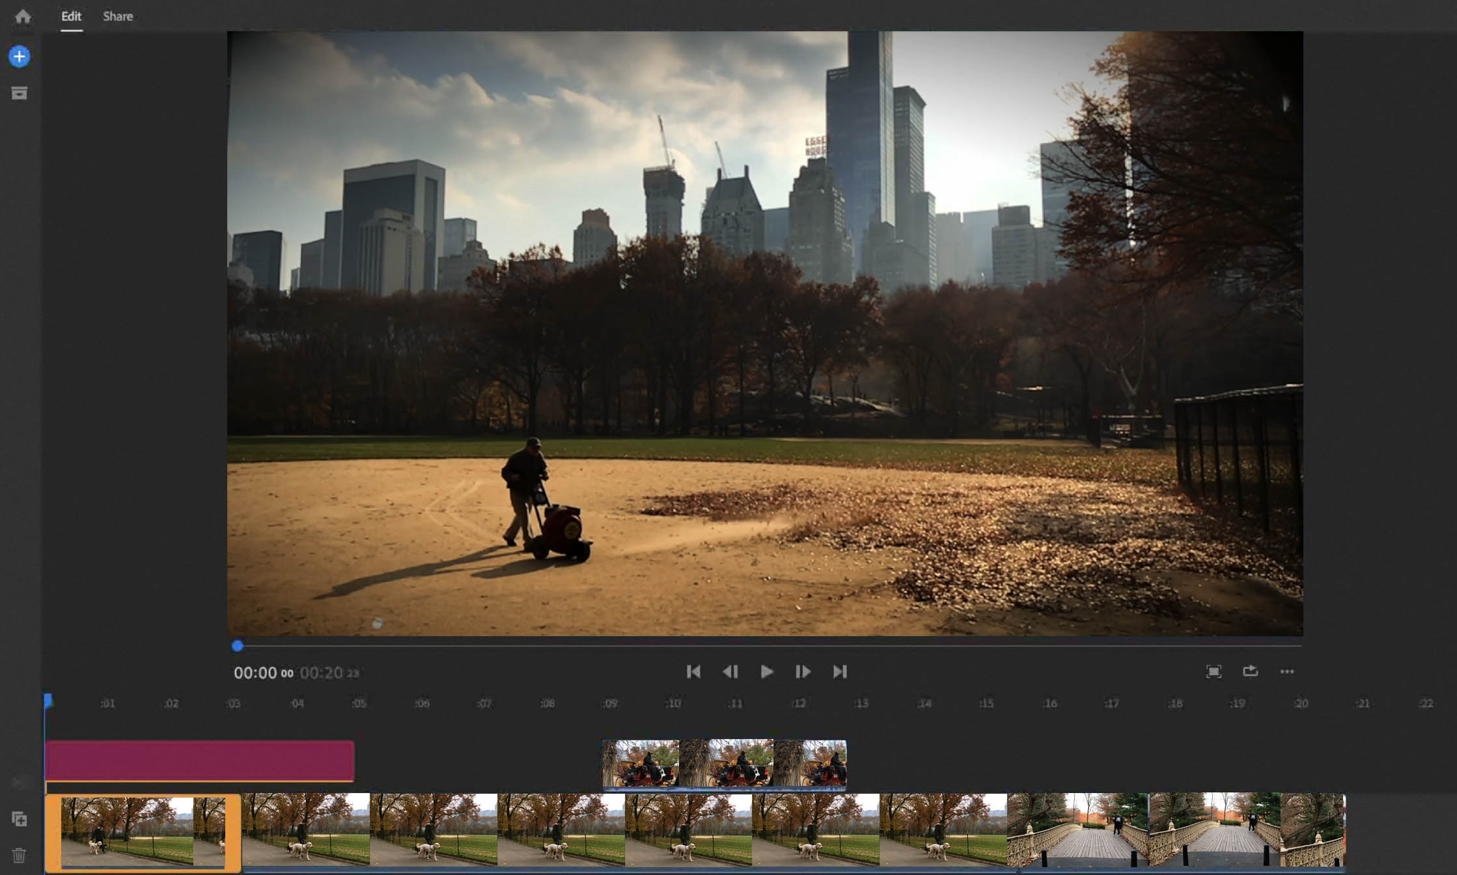1457x875 pixels.
Task: Select the magenta title clip
Action: (200, 761)
